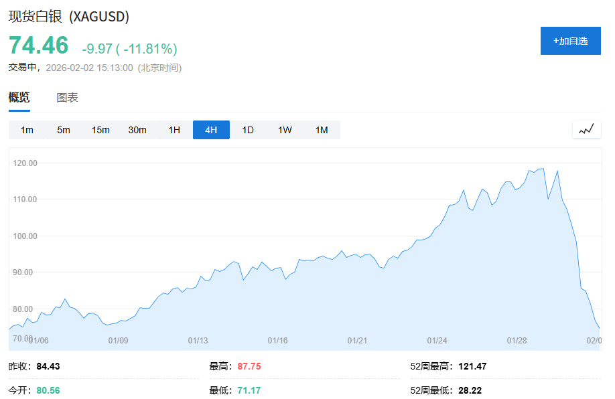
Task: Switch to the 图表 tab
Action: (68, 98)
